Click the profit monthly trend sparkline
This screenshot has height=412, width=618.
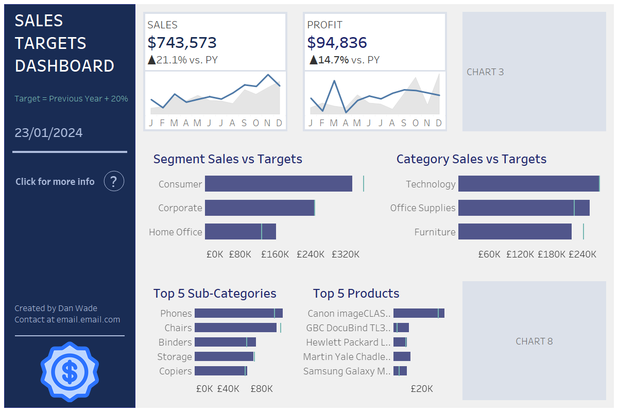tap(375, 95)
